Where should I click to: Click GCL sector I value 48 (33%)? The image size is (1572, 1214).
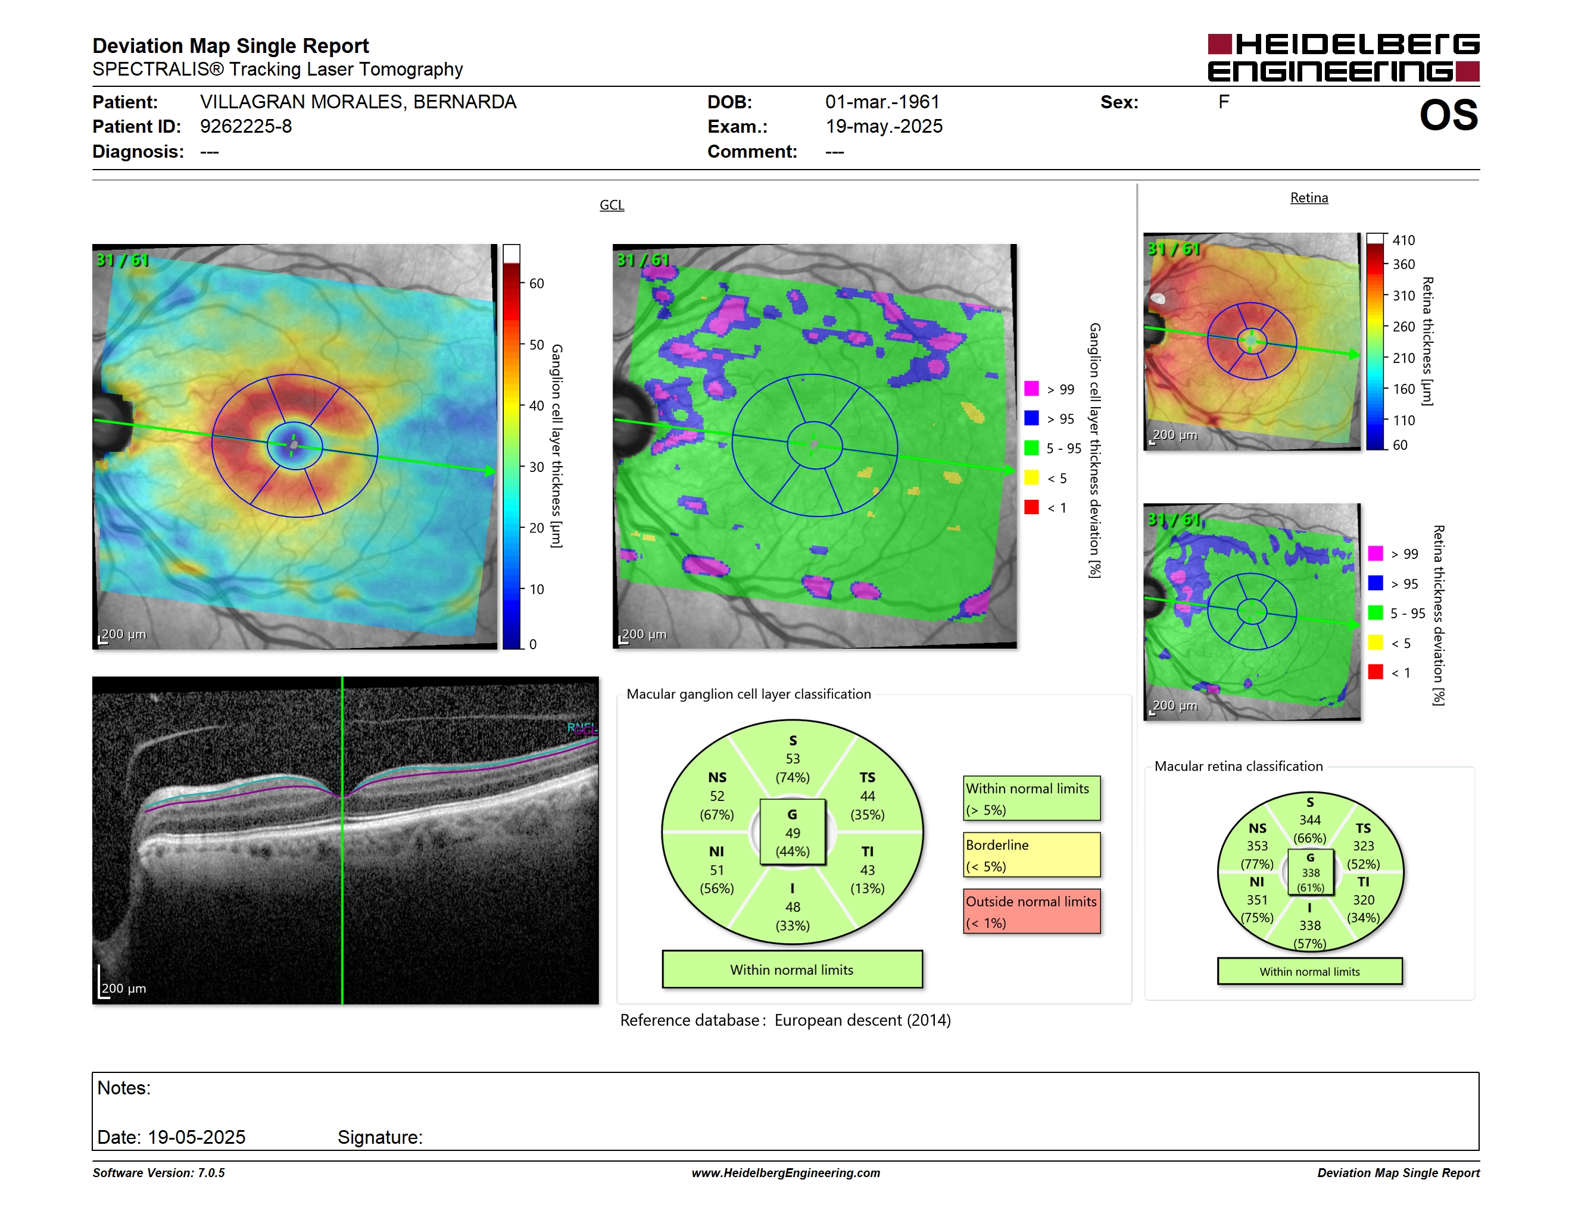click(793, 915)
